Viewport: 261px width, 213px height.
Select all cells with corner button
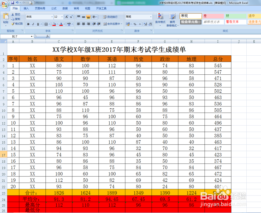(x=3, y=42)
